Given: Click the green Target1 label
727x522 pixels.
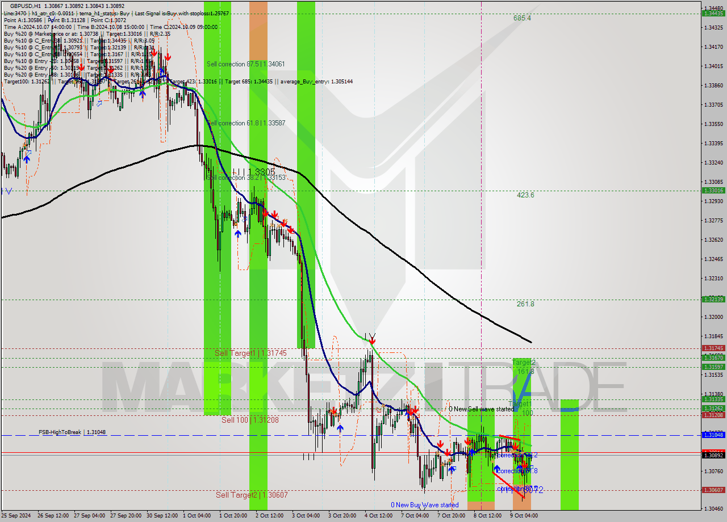Looking at the screenshot, I should [521, 405].
